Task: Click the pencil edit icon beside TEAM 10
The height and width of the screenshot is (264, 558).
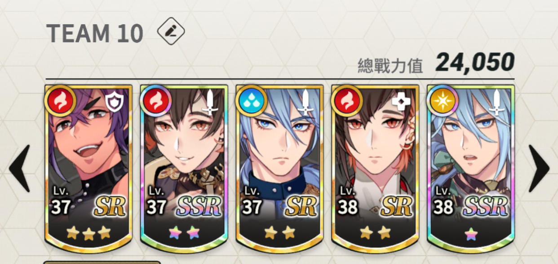Action: 171,31
